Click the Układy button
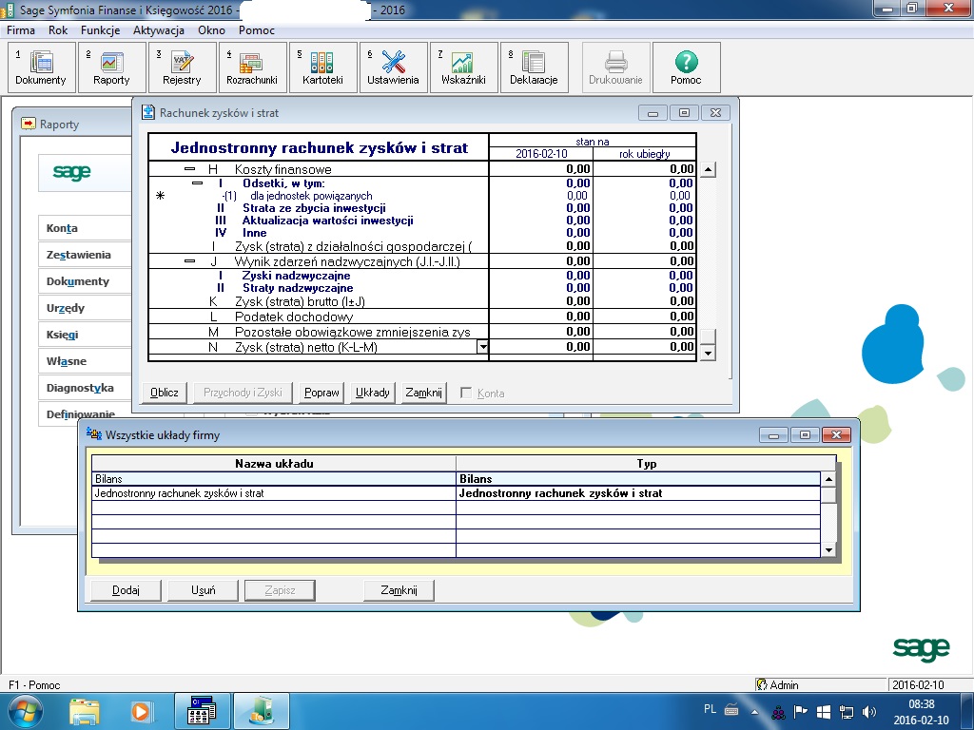This screenshot has width=974, height=730. pos(373,393)
